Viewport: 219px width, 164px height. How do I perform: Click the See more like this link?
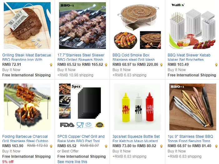pos(72,162)
